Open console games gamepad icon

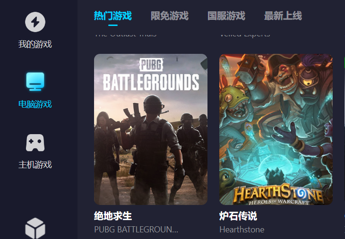coord(35,143)
